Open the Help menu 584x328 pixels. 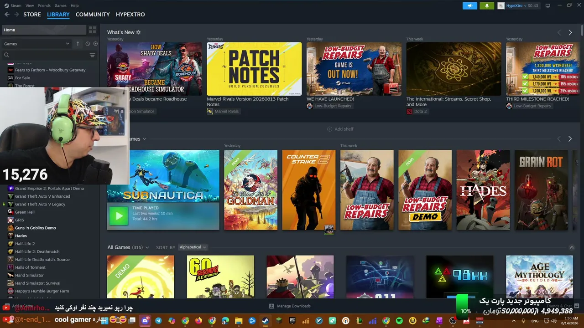tap(74, 5)
